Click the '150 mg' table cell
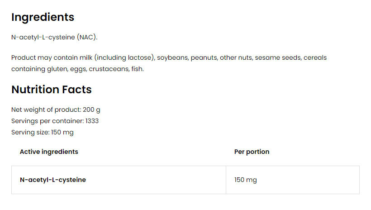 293,180
